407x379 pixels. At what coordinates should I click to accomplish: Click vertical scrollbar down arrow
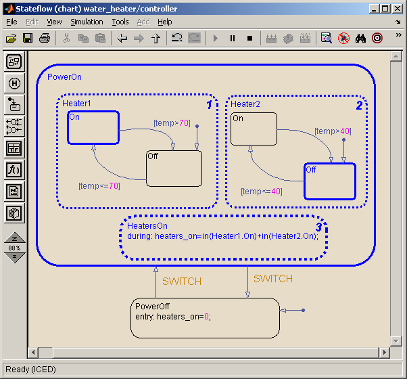tap(396, 341)
